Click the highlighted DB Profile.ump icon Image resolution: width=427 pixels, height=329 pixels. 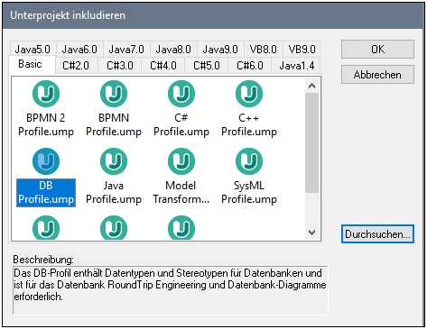tap(46, 161)
